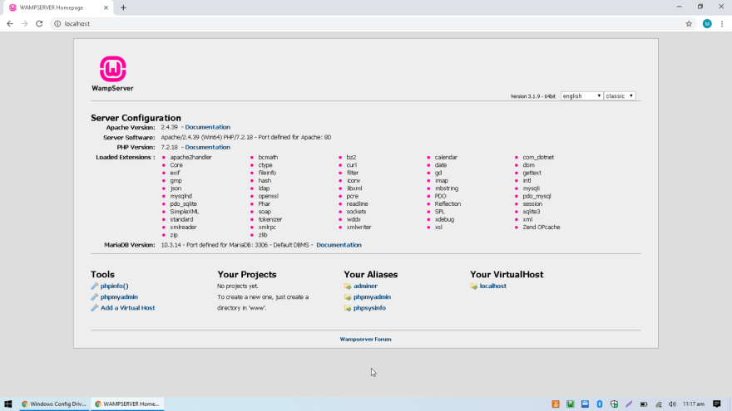Screen dimensions: 732x411
Task: Open the language dropdown showing english
Action: [581, 96]
